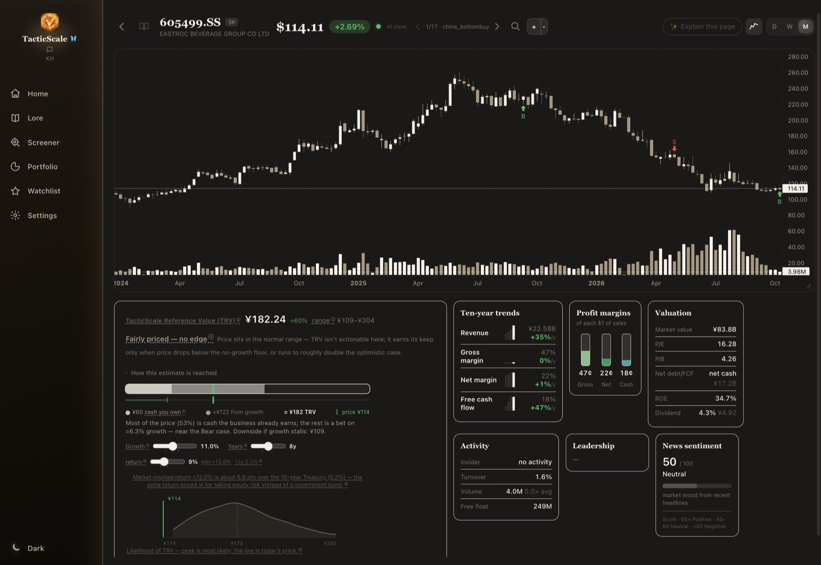821x565 pixels.
Task: Open the book icon beside ticker
Action: [144, 27]
